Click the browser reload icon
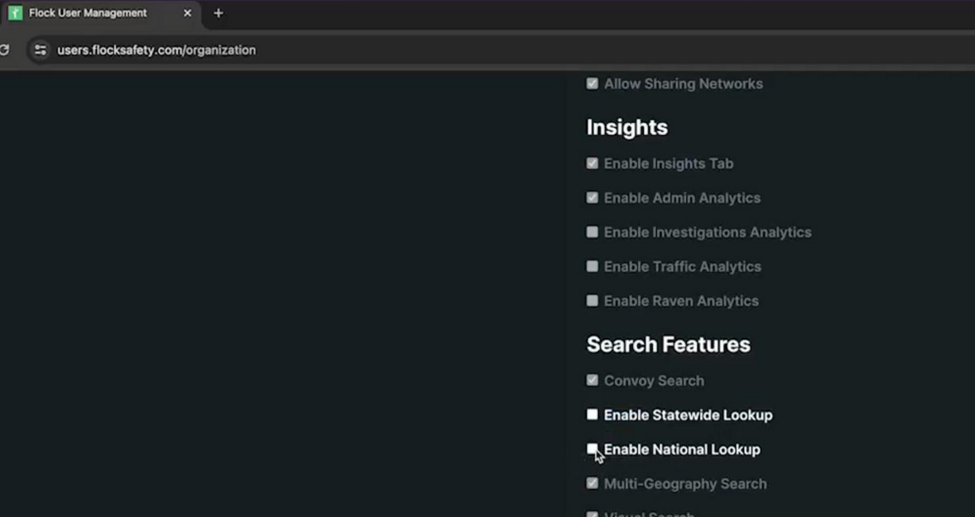Viewport: 975px width, 517px height. [4, 50]
